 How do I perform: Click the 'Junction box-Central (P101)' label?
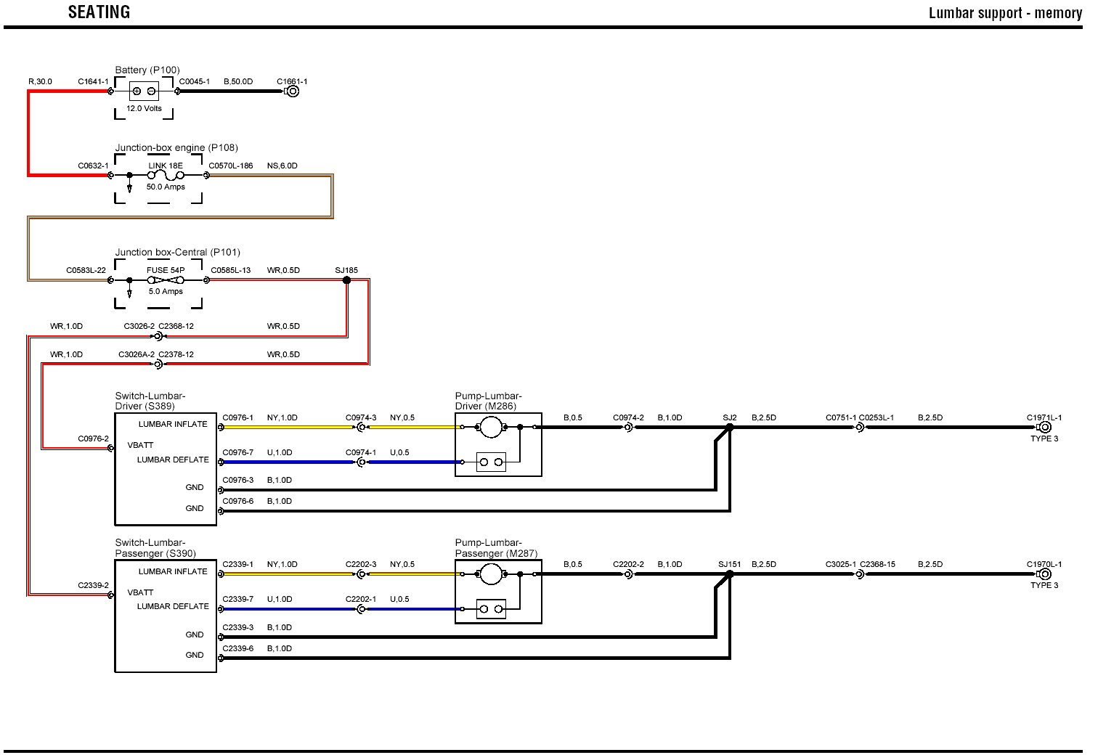click(x=177, y=252)
